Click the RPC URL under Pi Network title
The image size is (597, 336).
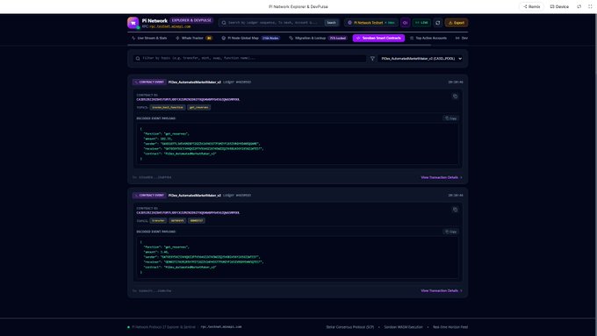pyautogui.click(x=169, y=26)
